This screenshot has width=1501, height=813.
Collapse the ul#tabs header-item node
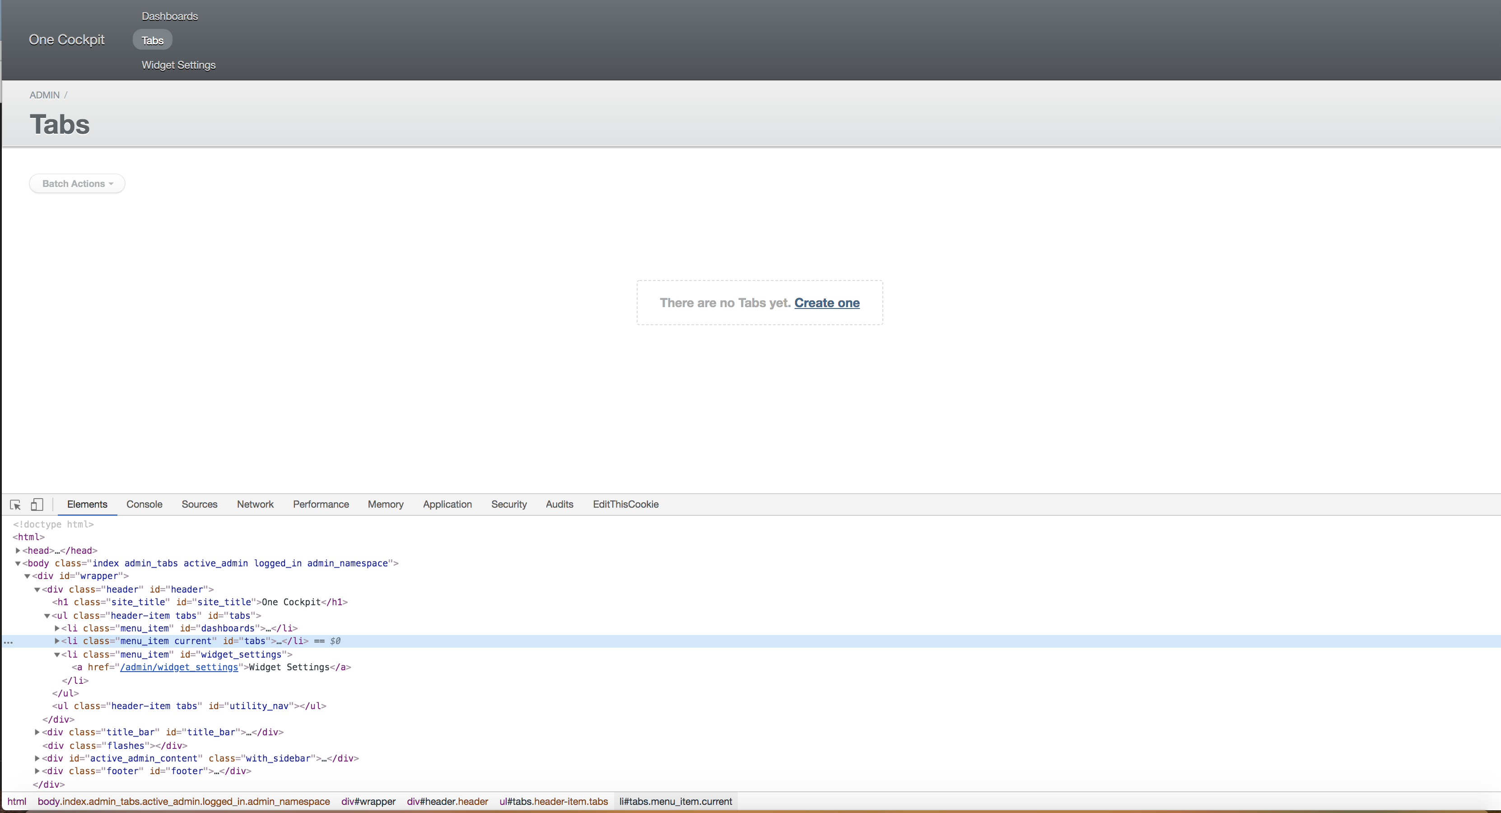pyautogui.click(x=47, y=616)
